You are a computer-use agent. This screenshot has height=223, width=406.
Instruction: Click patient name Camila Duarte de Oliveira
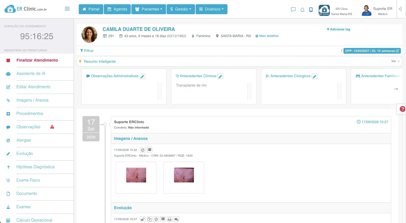point(139,29)
